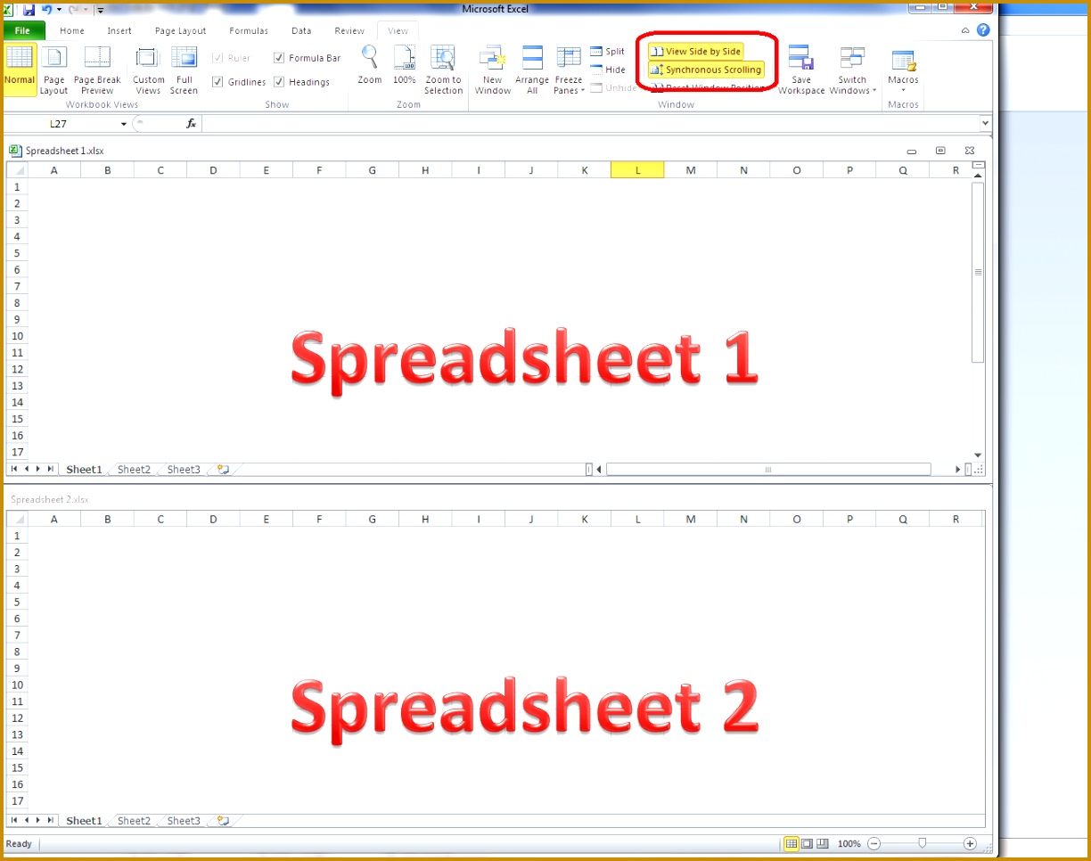Viewport: 1091px width, 861px height.
Task: Select Sheet2 tab in Spreadsheet 1
Action: (x=134, y=470)
